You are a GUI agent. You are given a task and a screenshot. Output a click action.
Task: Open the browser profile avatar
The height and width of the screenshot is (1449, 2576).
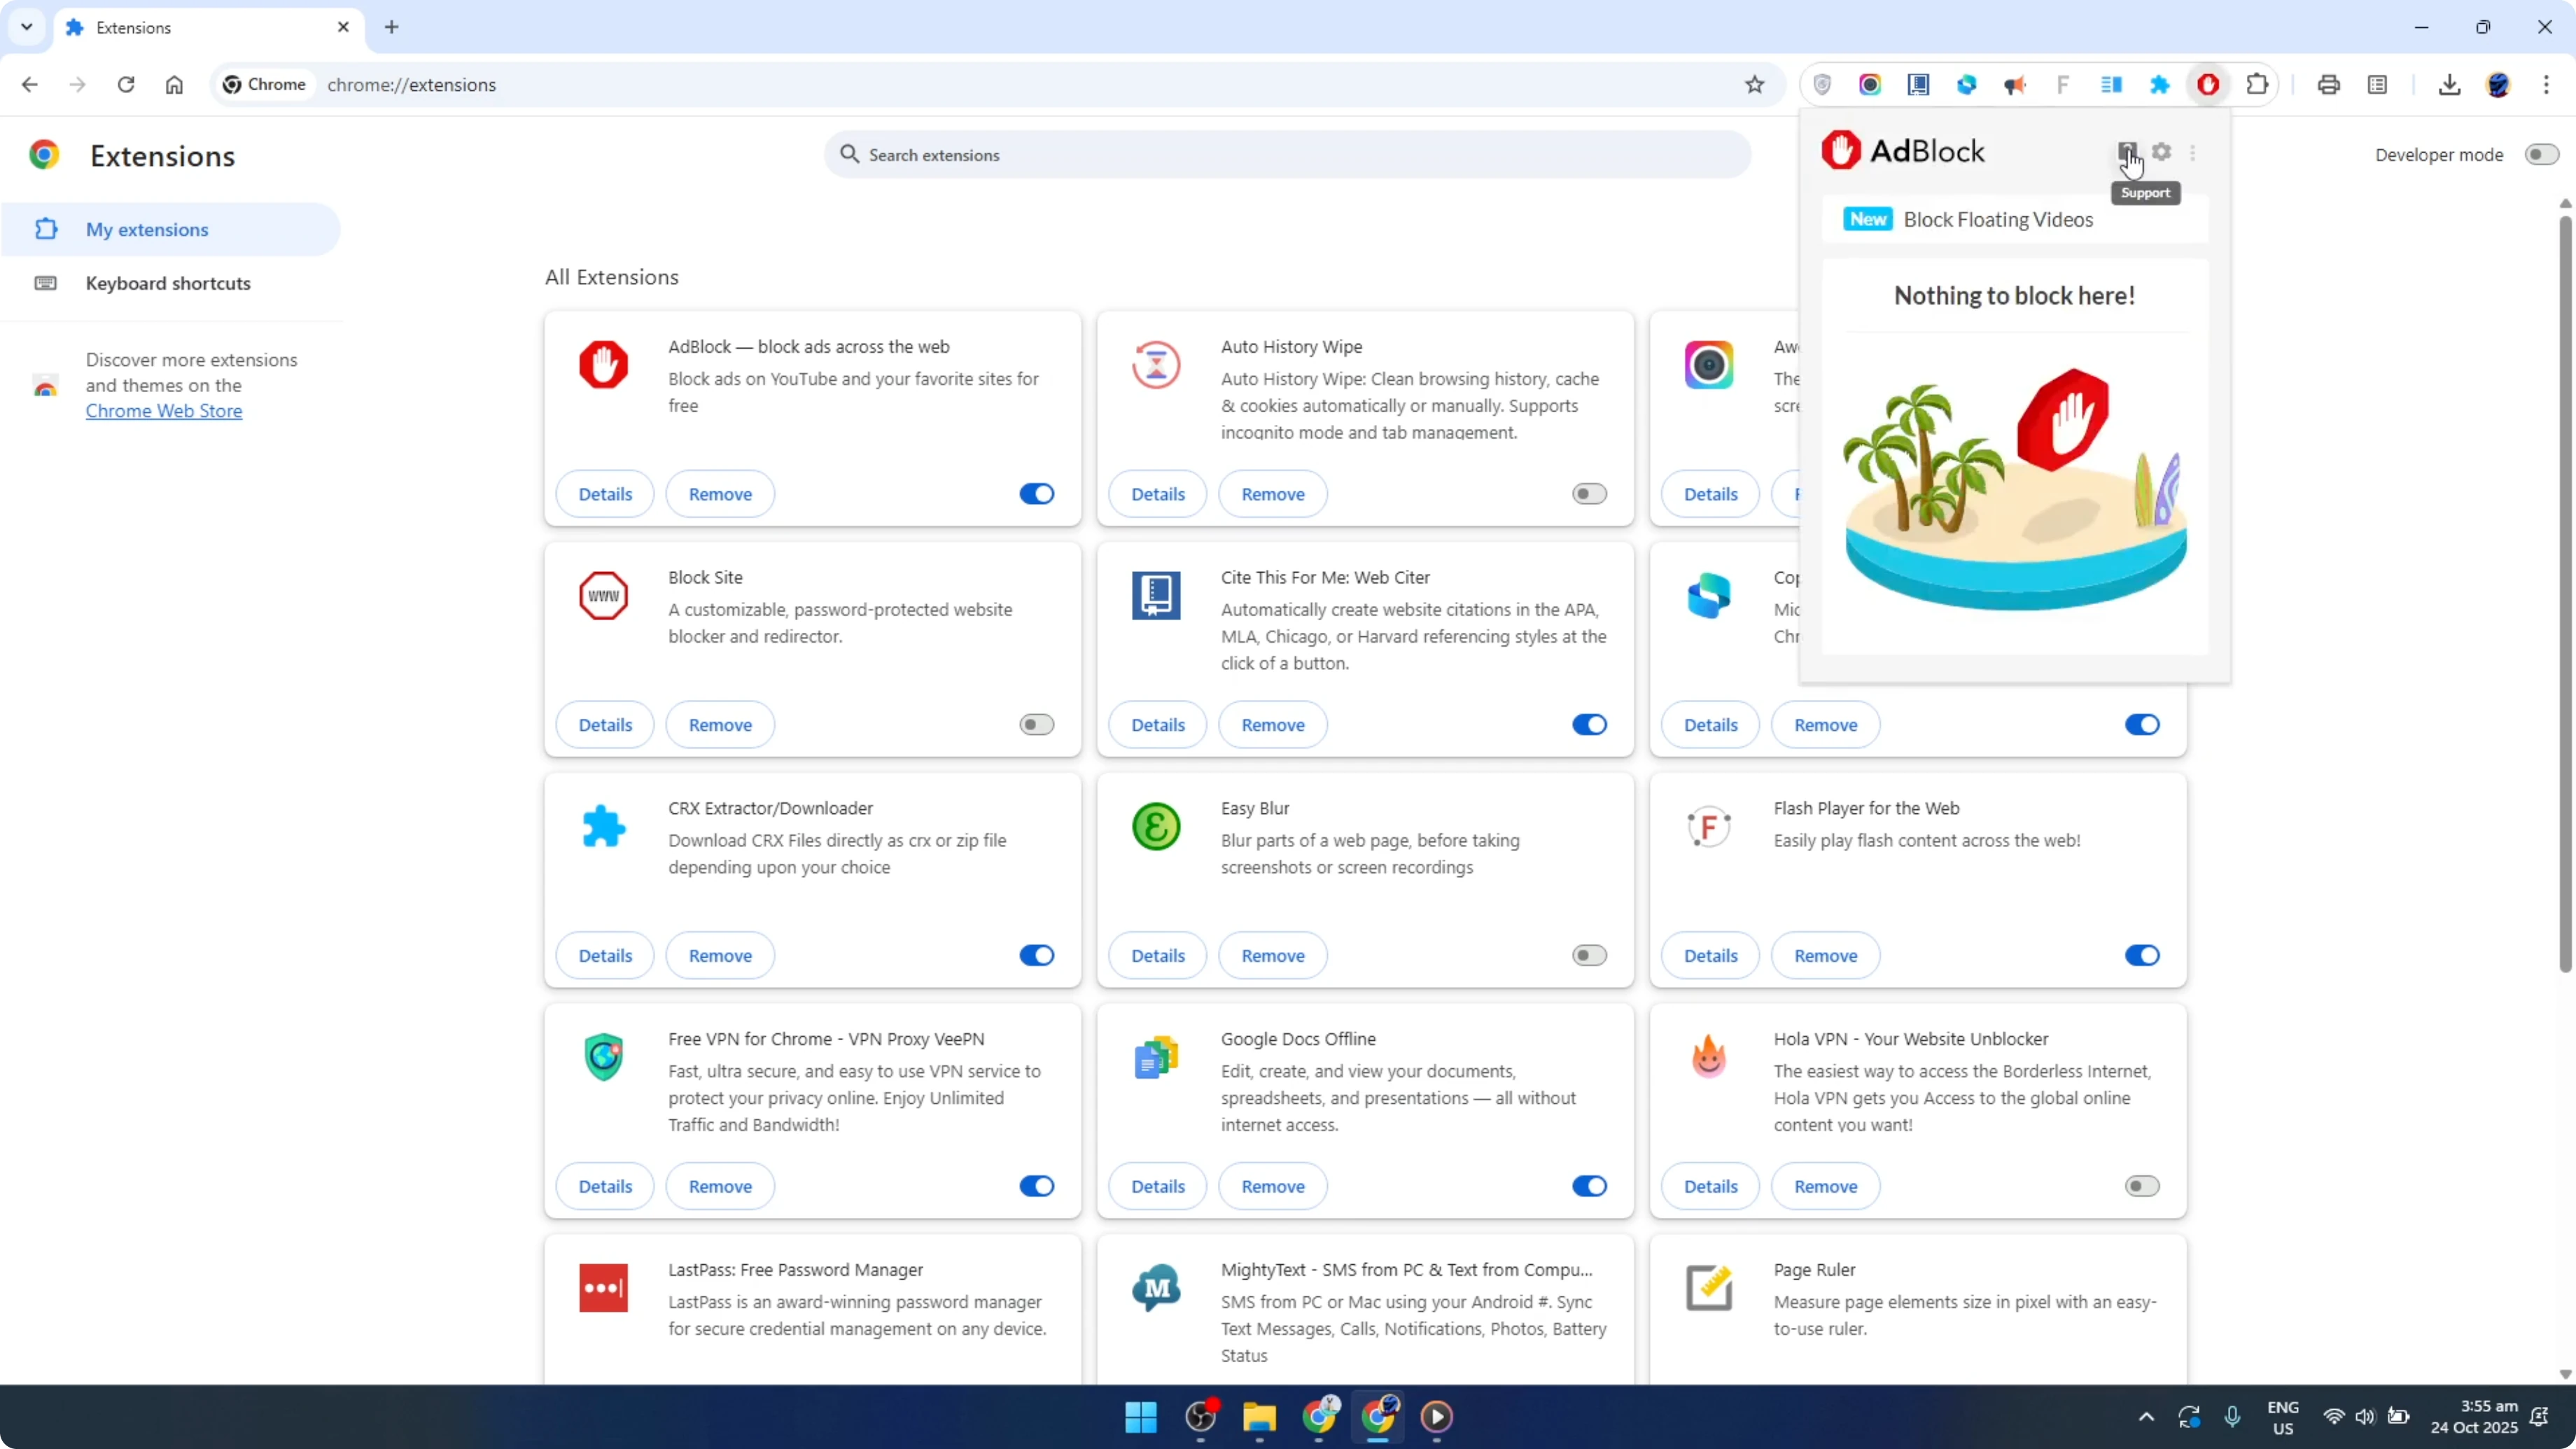2499,84
